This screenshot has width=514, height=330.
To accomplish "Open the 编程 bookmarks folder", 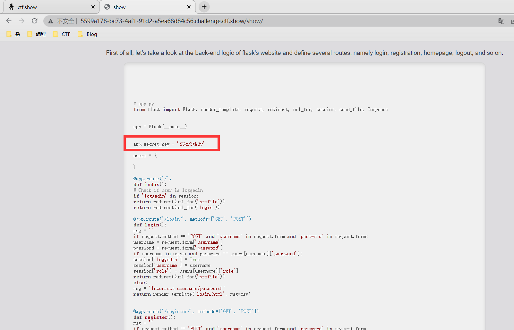I will (x=37, y=34).
